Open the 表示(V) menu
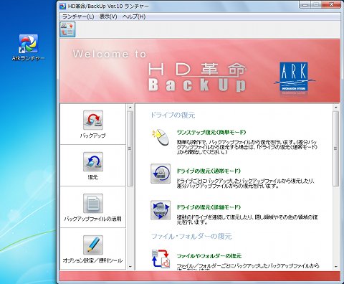Viewport: 344px width, 284px height. (108, 16)
